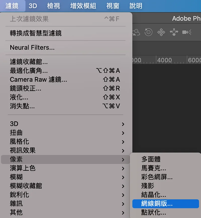Screen dimensions: 201x218
Task: Select 網線銅版... filter
Action: (x=166, y=204)
